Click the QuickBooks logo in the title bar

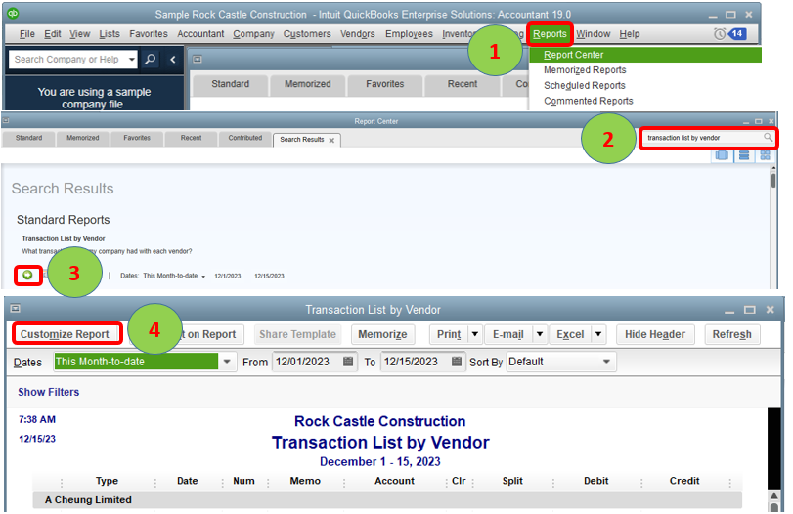(13, 13)
